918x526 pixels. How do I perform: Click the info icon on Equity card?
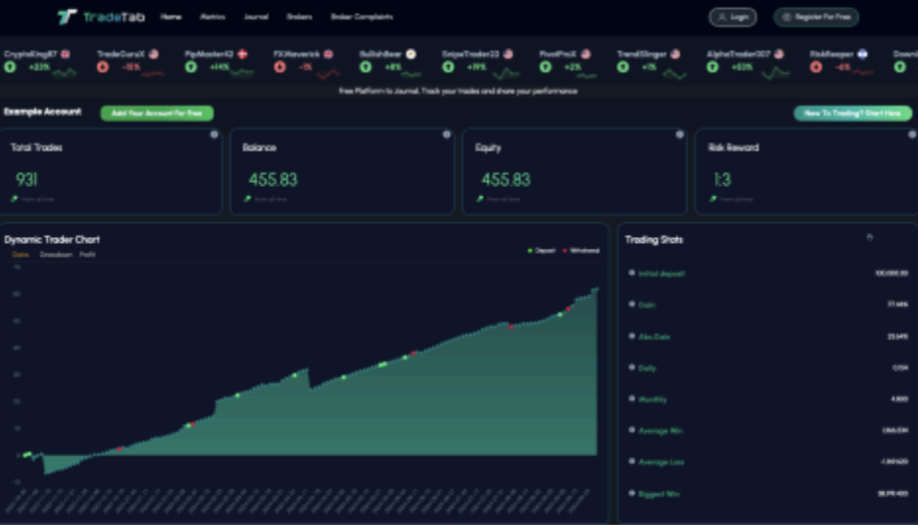(679, 135)
